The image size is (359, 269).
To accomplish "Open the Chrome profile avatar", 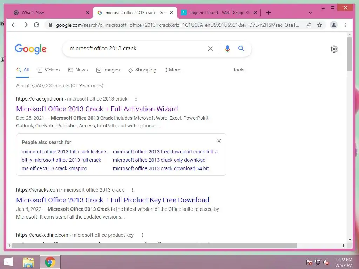I will click(x=334, y=25).
